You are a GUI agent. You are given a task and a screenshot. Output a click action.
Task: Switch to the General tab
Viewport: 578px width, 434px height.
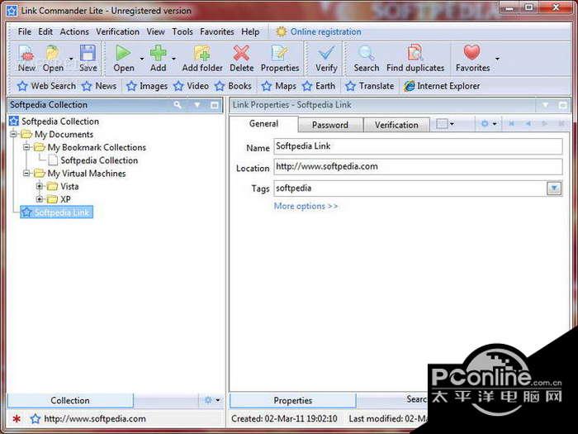263,124
